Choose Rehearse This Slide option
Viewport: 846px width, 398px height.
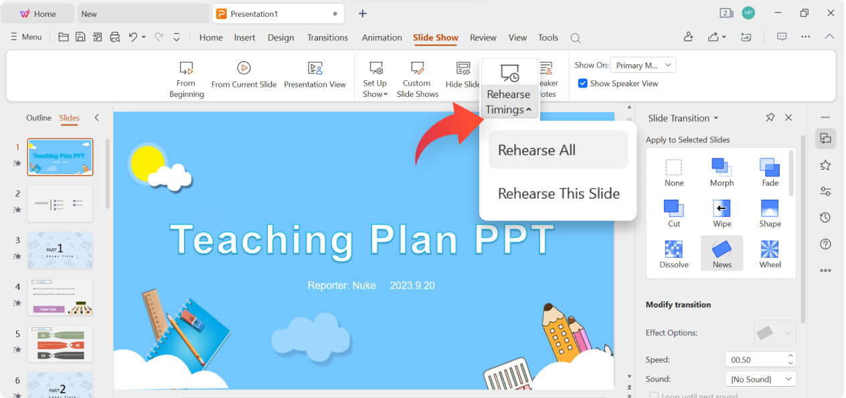coord(558,194)
